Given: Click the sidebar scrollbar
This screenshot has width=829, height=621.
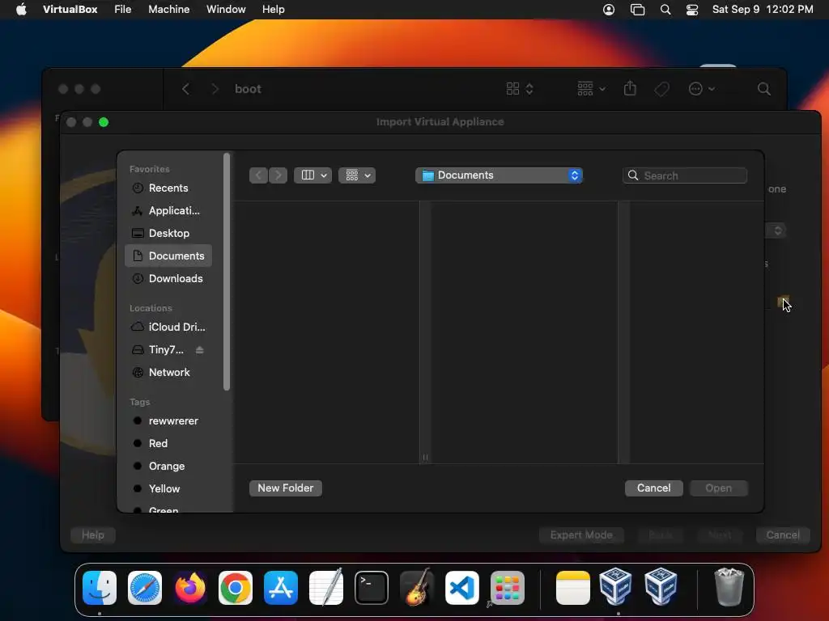Looking at the screenshot, I should [x=227, y=272].
